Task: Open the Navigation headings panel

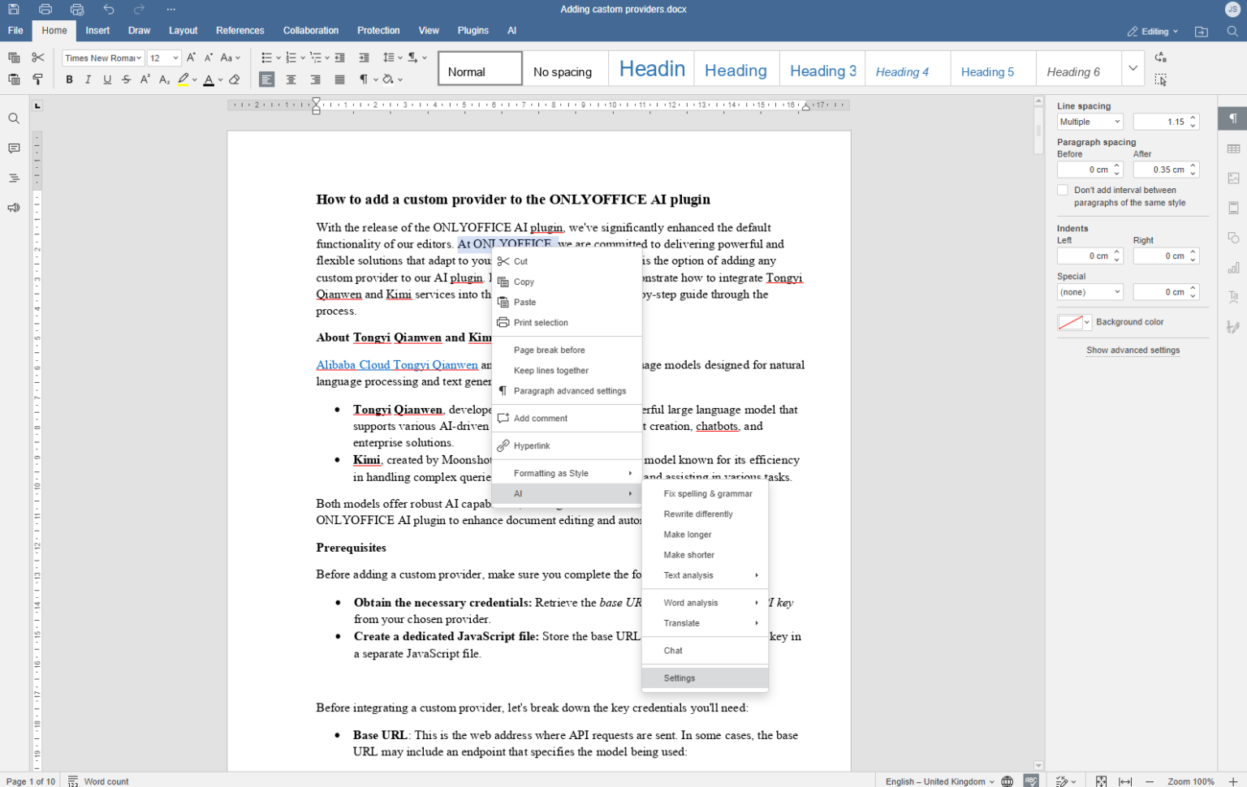Action: tap(13, 178)
